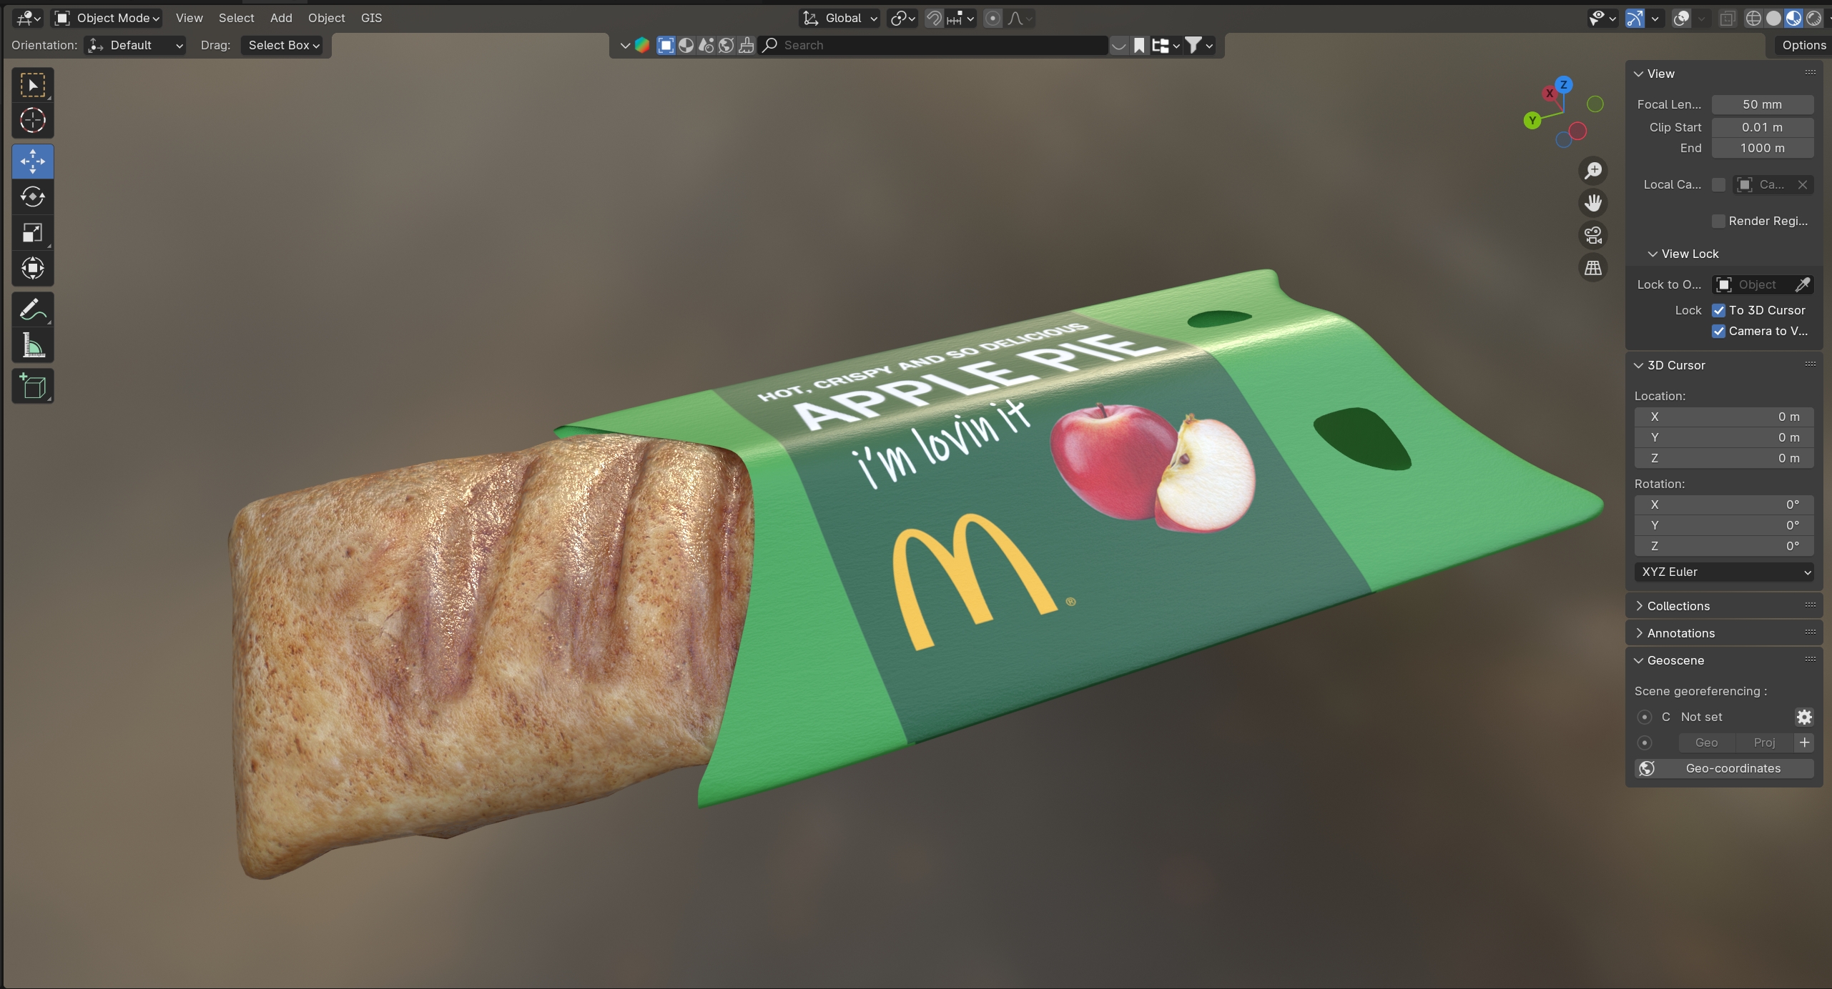Pick the Annotate pencil tool
The height and width of the screenshot is (989, 1832).
(32, 309)
